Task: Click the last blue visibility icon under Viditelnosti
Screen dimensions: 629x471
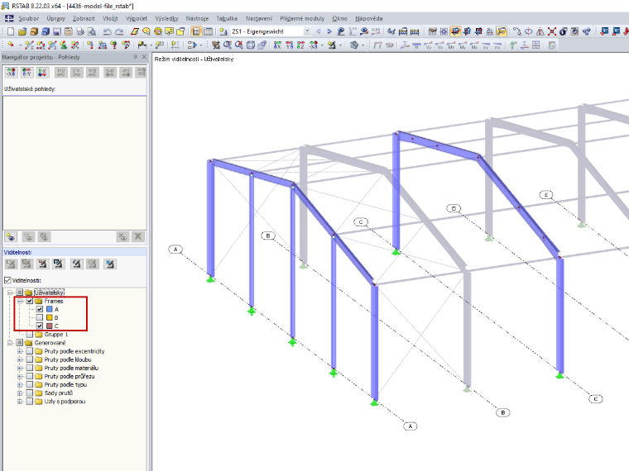Action: pyautogui.click(x=109, y=264)
